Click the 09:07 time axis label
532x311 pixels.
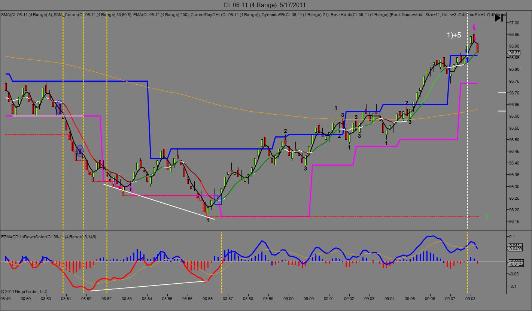[x=450, y=299]
